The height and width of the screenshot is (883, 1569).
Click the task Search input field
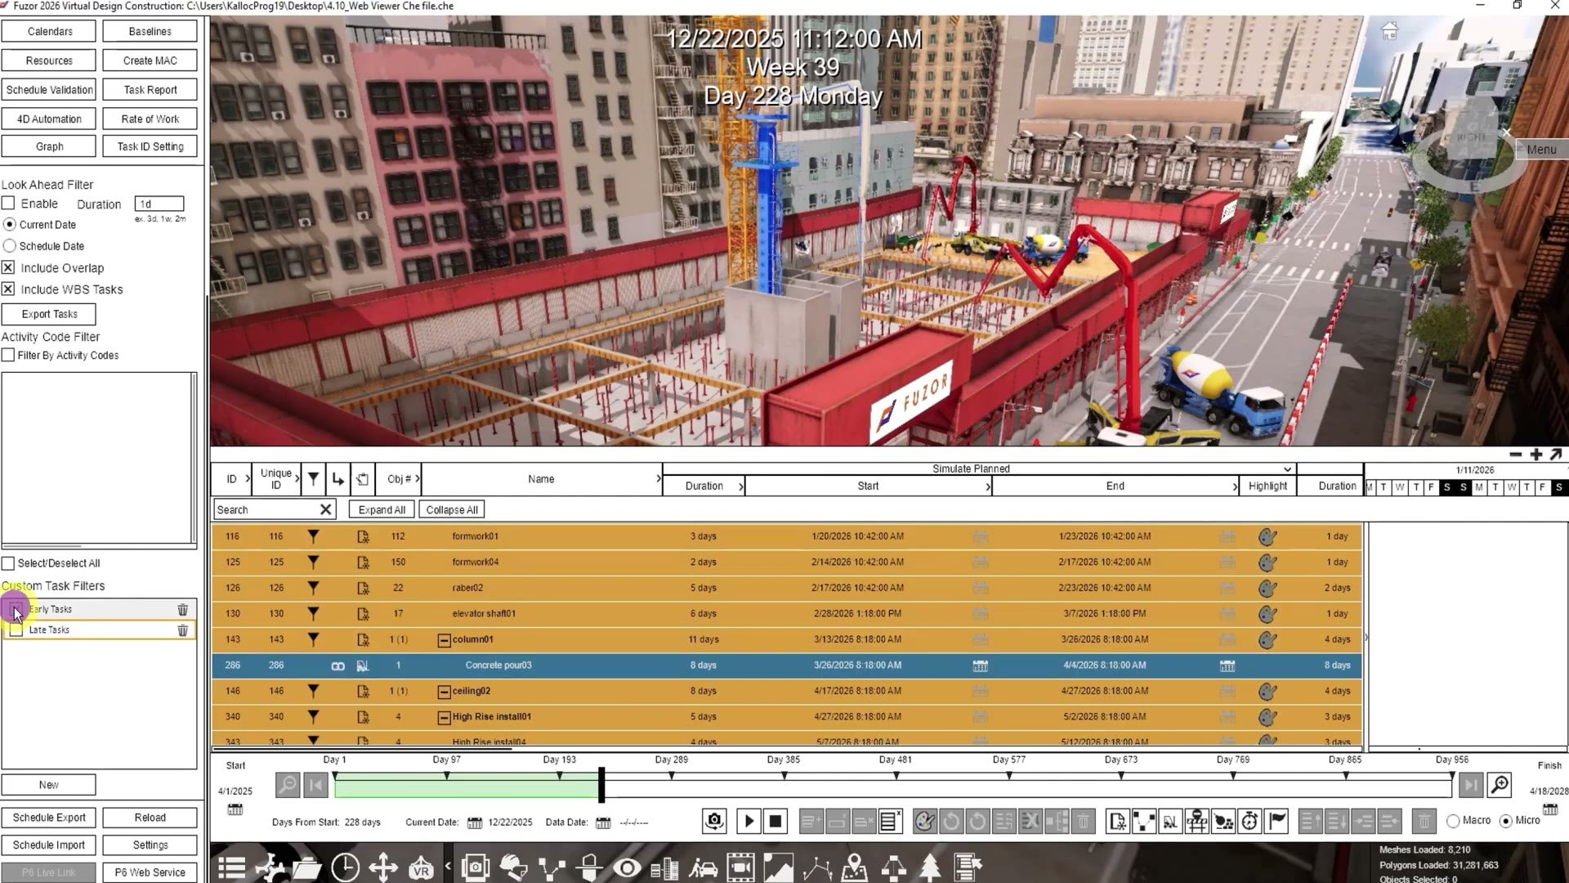tap(266, 510)
